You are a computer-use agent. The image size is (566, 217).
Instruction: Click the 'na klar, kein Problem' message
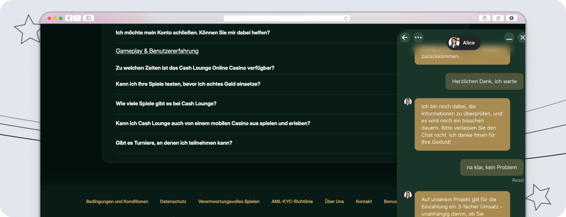pos(491,168)
